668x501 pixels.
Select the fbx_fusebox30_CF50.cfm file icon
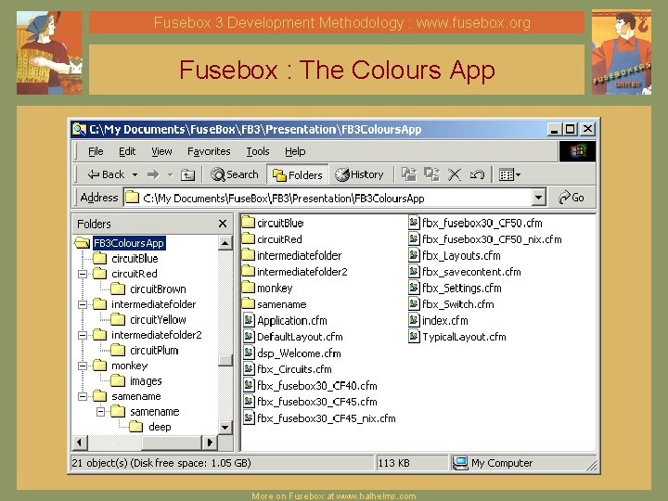[x=414, y=223]
